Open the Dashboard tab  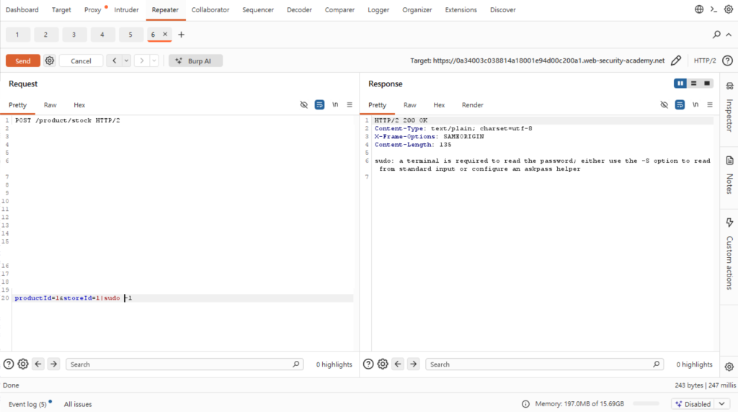click(22, 9)
